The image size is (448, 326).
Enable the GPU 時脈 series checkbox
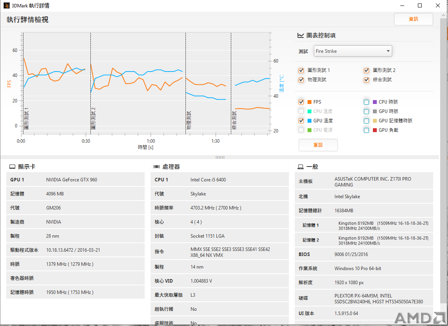pyautogui.click(x=367, y=111)
